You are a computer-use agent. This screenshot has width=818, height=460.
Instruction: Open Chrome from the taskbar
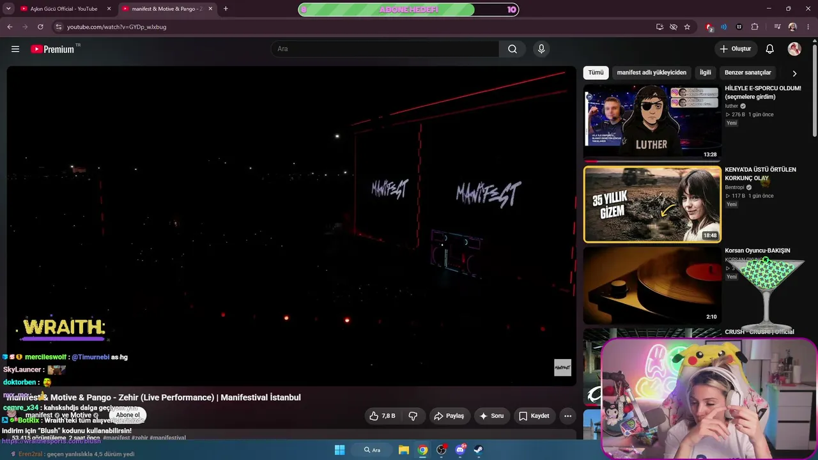pos(422,450)
